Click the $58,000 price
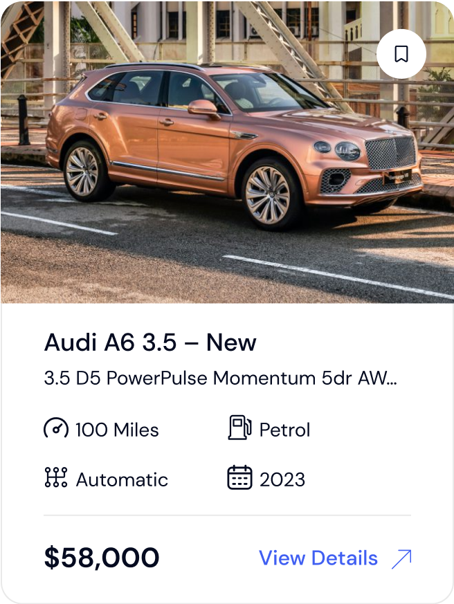Viewport: 454px width, 604px height. pyautogui.click(x=102, y=558)
